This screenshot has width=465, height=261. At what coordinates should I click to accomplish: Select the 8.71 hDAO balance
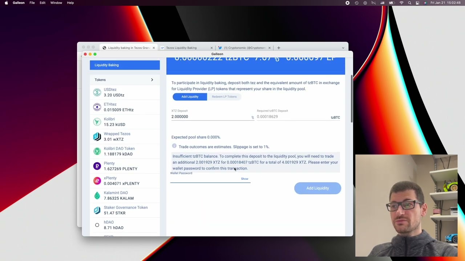(x=114, y=228)
